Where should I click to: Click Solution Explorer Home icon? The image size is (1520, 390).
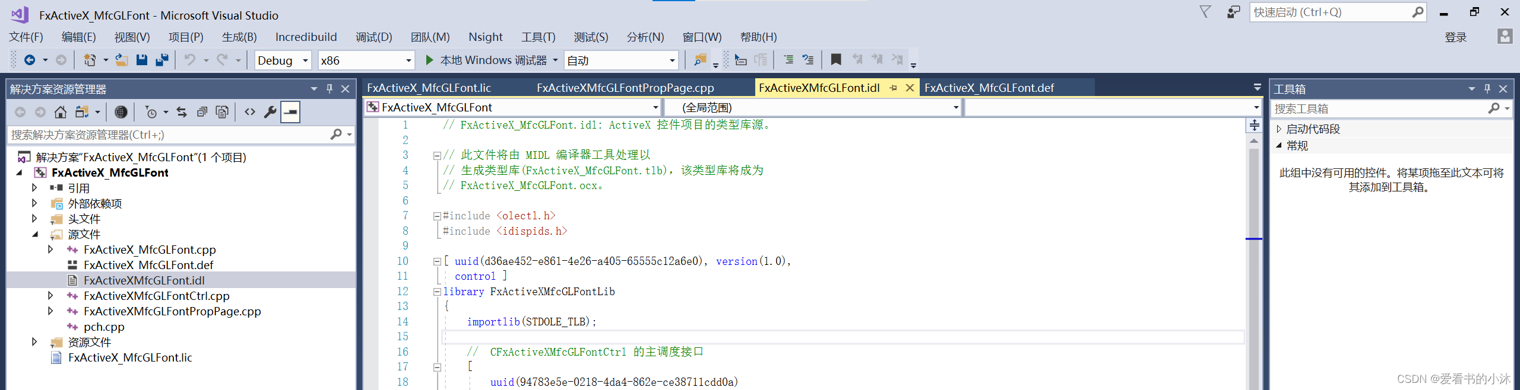[x=60, y=112]
